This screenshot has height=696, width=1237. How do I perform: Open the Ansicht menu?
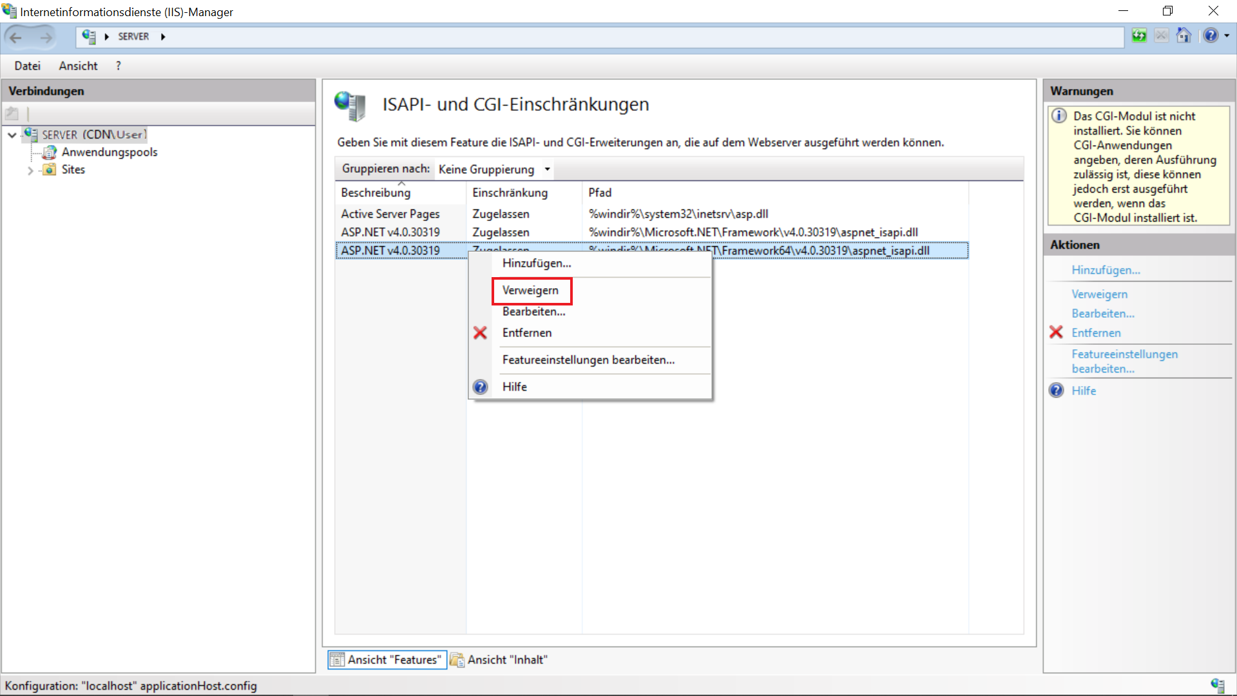click(78, 66)
